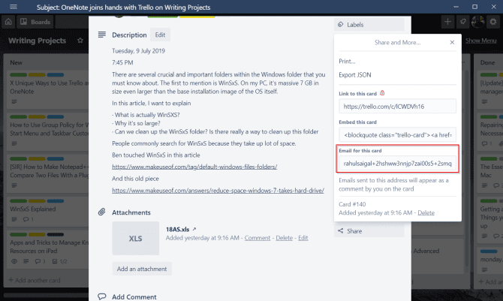Edit the 18AS.xls attachment
This screenshot has height=301, width=503.
(303, 238)
